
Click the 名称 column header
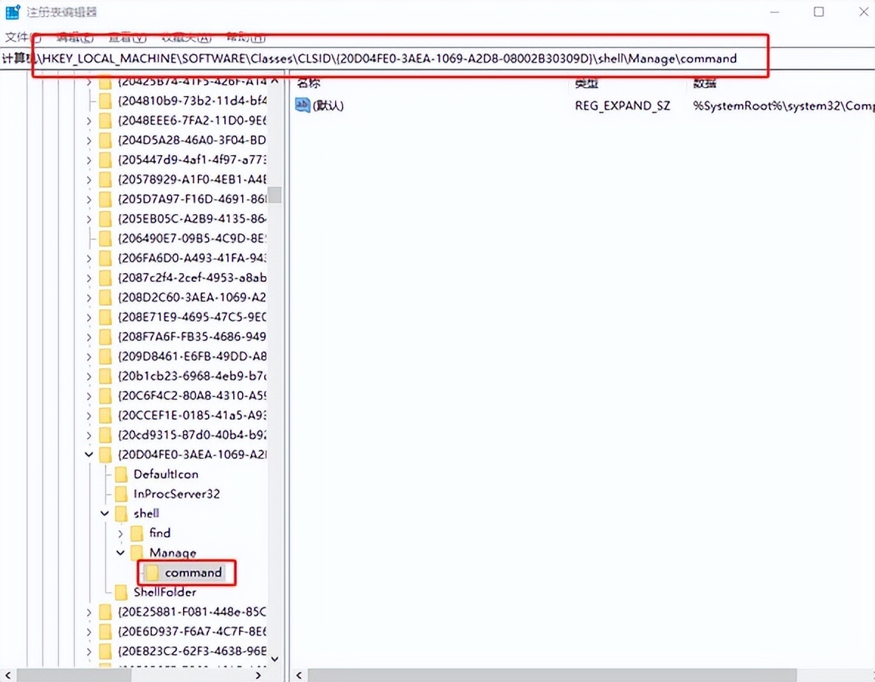(308, 83)
